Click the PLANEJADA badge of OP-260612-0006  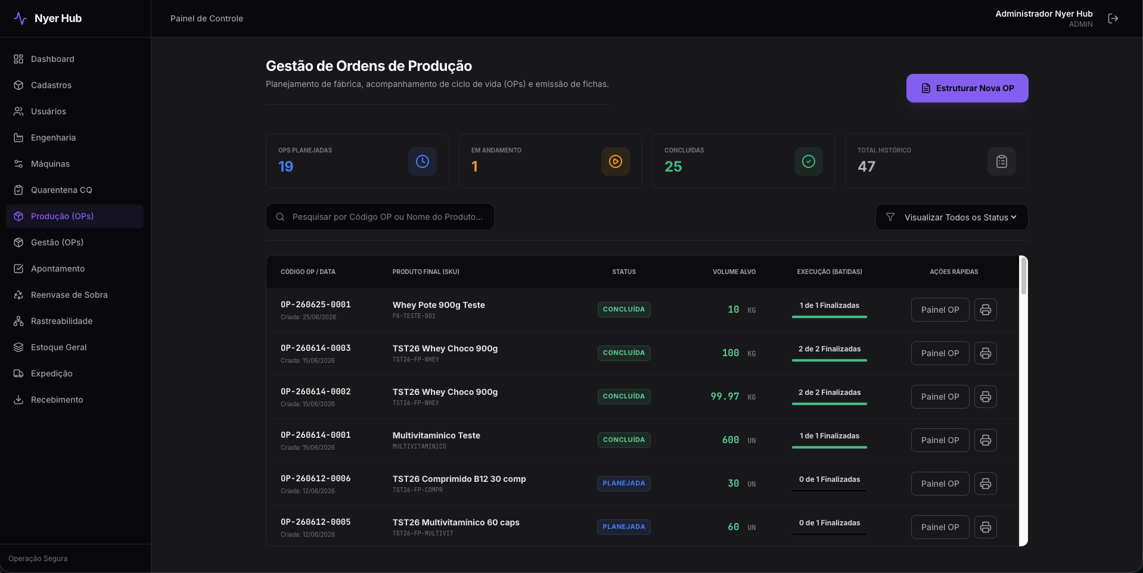pyautogui.click(x=624, y=484)
